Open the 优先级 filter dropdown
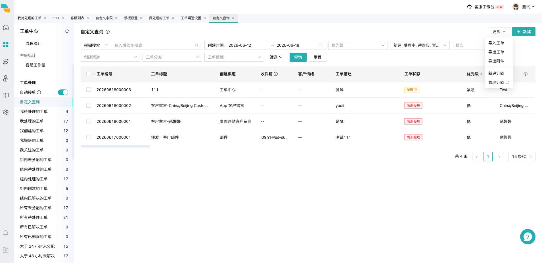542x263 pixels. (x=358, y=45)
